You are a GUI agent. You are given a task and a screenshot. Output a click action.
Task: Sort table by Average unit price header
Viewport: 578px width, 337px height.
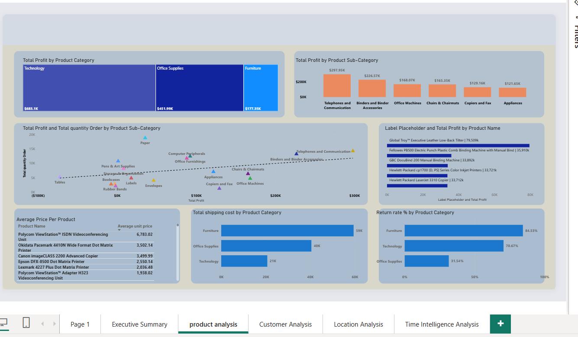[x=135, y=226]
